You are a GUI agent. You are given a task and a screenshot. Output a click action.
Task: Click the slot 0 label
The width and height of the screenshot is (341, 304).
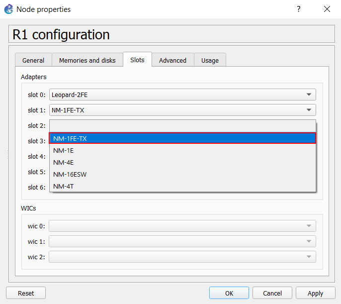(37, 95)
